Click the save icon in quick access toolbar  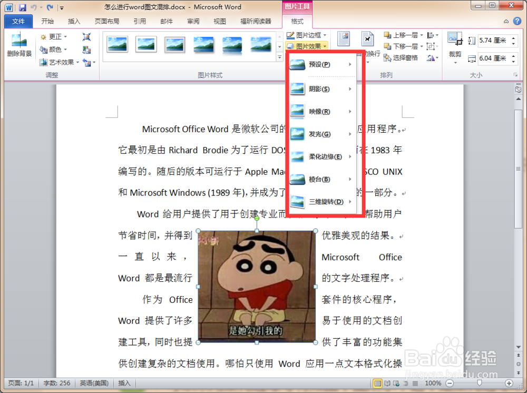click(x=22, y=7)
